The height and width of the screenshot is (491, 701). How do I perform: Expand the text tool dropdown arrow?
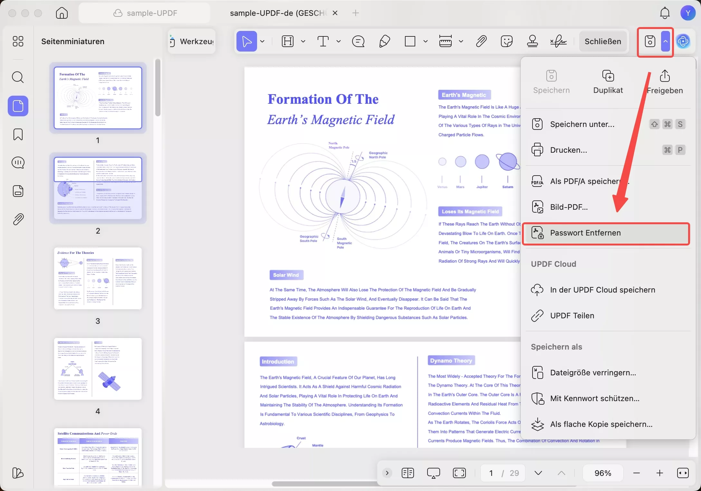(338, 41)
